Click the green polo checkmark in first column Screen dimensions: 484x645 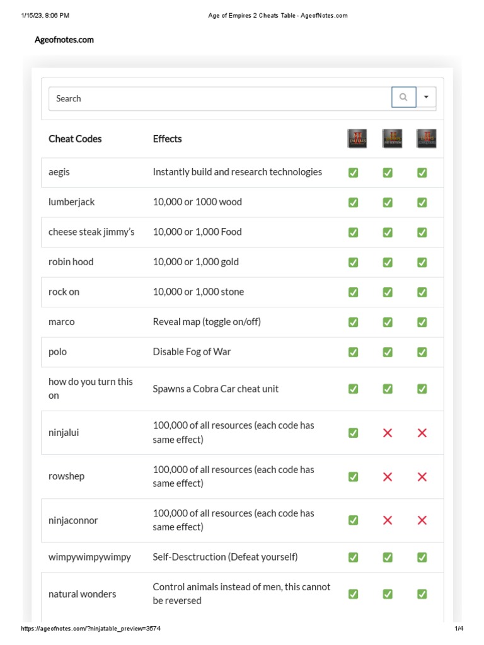click(354, 352)
